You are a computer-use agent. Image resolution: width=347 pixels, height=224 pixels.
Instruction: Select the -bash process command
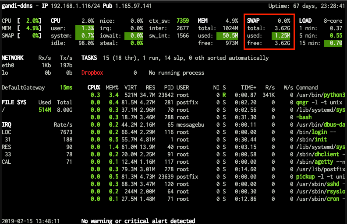(x=304, y=117)
